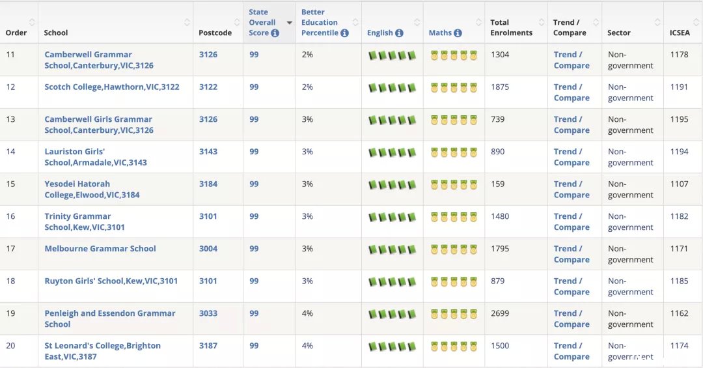Screen dimensions: 703x368
Task: Open Trend / Compare for Camberwell Grammar School
Action: (572, 60)
